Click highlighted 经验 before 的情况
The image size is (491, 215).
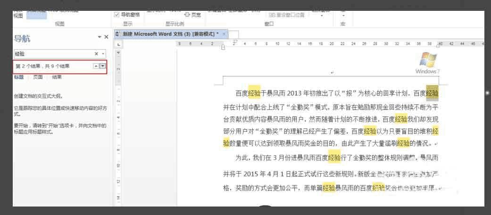coord(403,144)
